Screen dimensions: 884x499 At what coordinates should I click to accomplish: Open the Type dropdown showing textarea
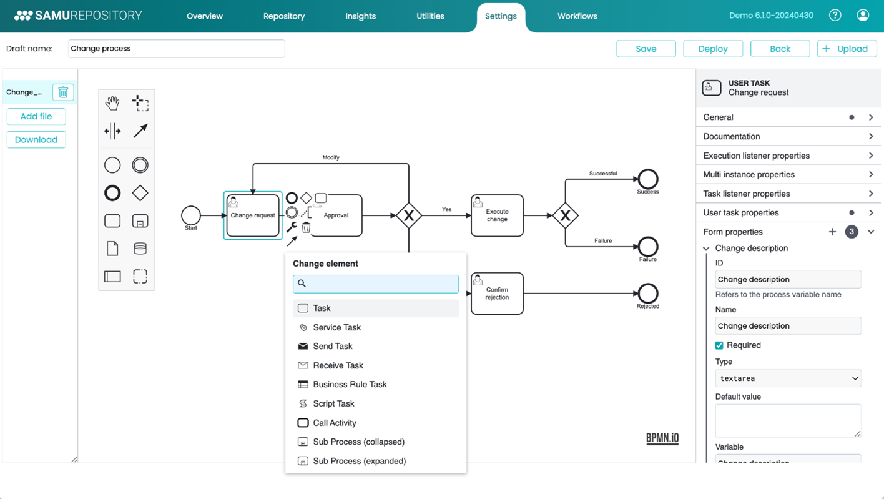(788, 378)
